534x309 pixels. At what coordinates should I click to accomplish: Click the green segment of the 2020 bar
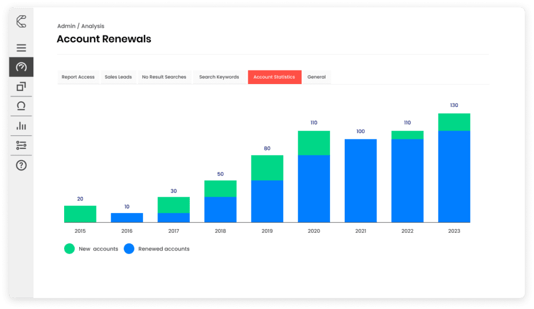314,142
